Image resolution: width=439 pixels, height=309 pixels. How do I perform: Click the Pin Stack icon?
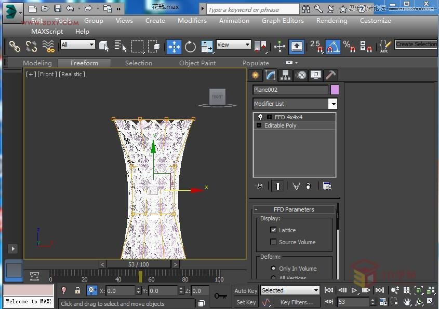point(259,186)
